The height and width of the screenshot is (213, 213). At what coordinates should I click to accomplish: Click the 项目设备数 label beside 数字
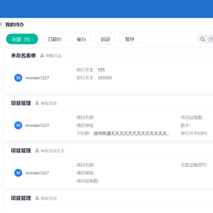coord(192,118)
